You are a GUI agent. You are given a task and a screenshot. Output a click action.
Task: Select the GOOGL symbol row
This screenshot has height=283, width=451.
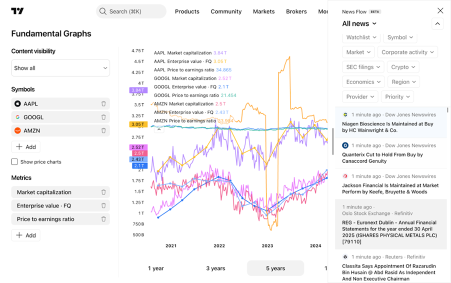60,117
